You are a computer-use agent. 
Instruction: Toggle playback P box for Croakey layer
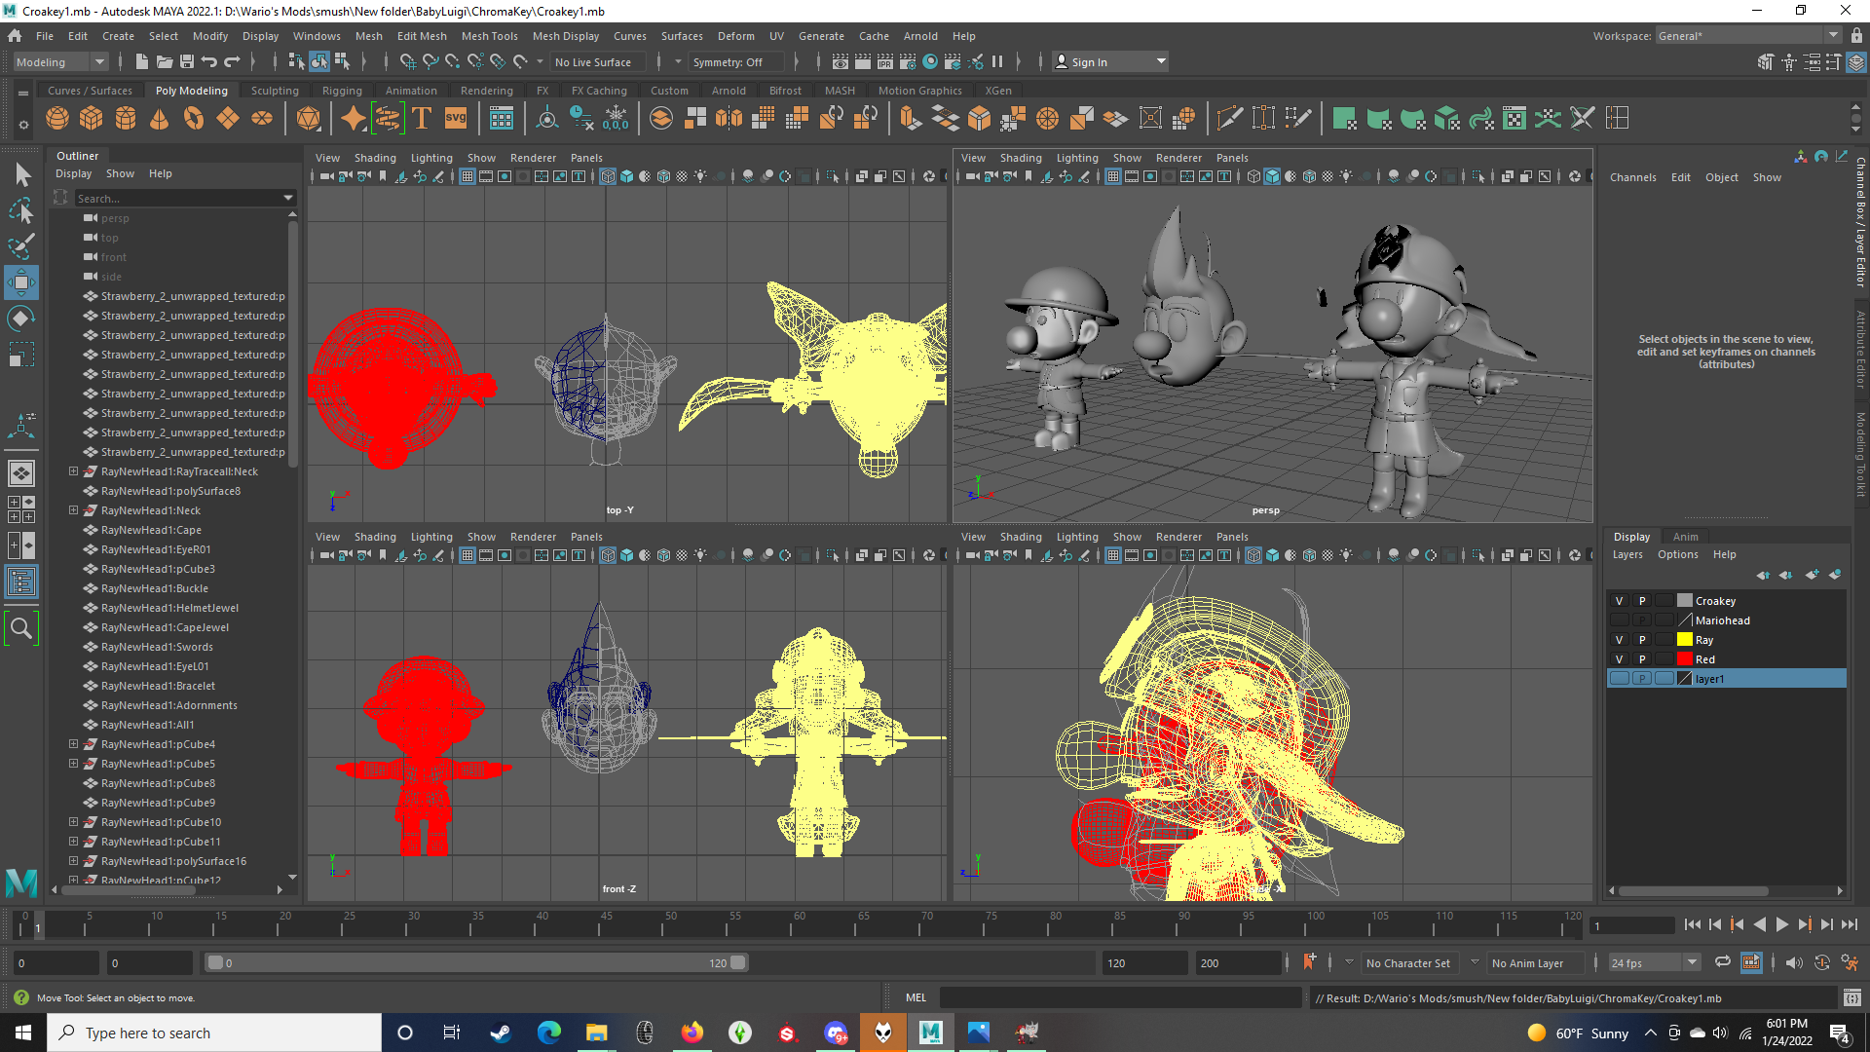pos(1642,601)
